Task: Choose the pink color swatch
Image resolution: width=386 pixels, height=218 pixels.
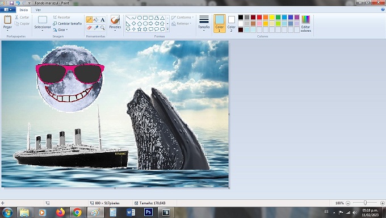Action: (x=259, y=24)
